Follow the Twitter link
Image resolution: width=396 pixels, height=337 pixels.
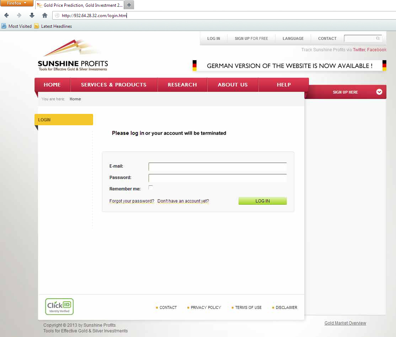[359, 49]
